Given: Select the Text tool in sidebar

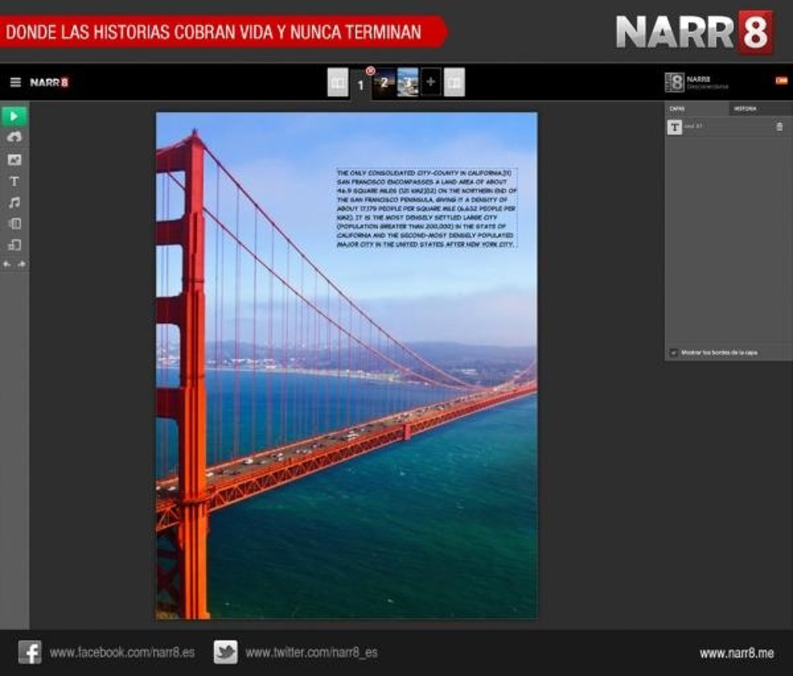Looking at the screenshot, I should tap(15, 182).
